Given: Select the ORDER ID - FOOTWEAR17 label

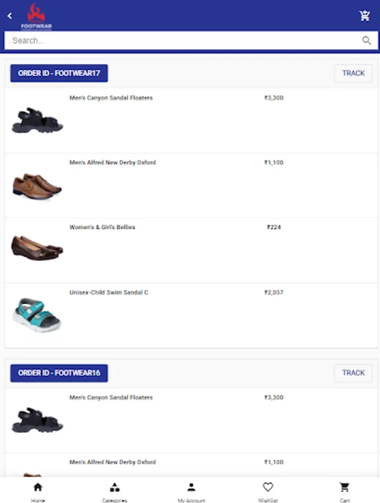Looking at the screenshot, I should point(59,73).
